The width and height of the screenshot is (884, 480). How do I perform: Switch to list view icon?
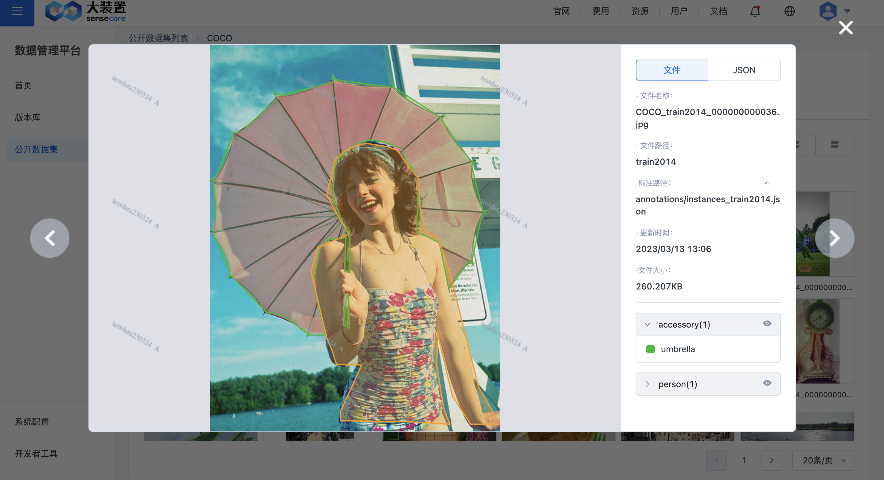[835, 144]
